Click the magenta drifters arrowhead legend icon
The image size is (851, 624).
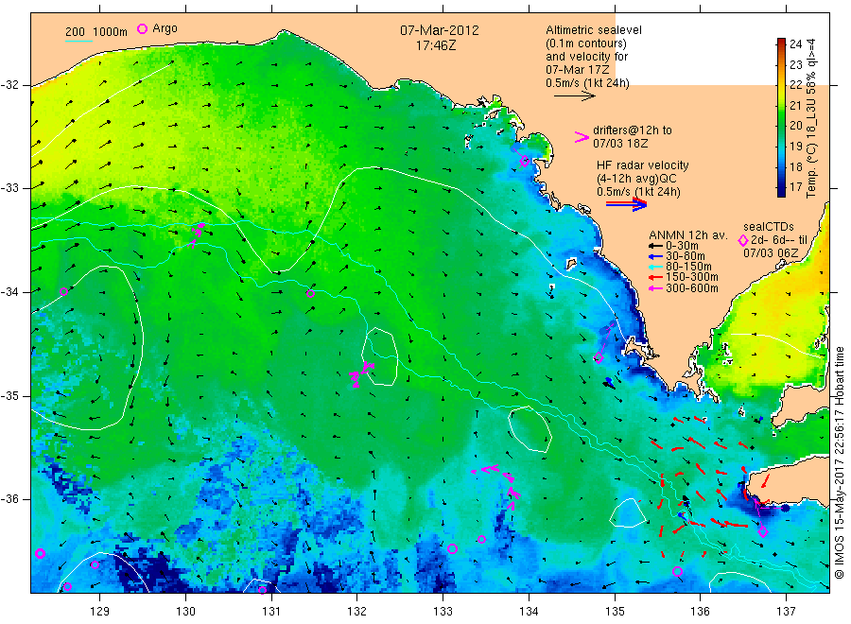coord(582,137)
